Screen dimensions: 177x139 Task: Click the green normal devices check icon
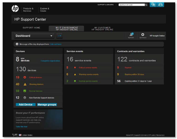pos(25,91)
